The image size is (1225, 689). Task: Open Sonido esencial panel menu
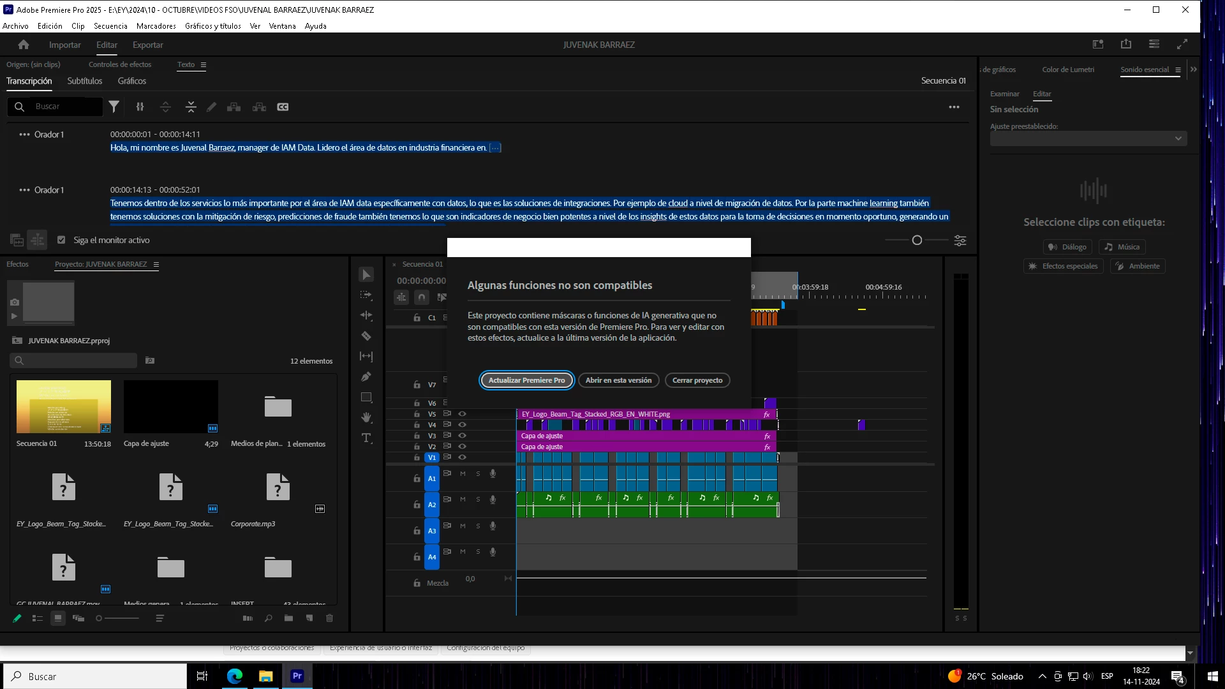pyautogui.click(x=1178, y=70)
